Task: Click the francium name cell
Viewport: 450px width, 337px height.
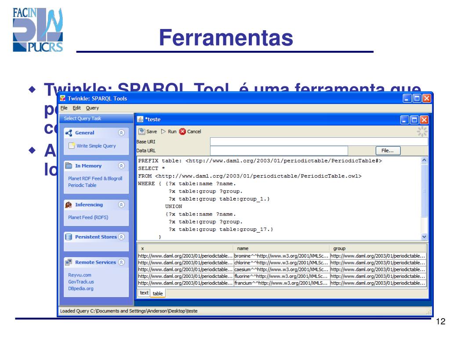Action: (x=281, y=283)
